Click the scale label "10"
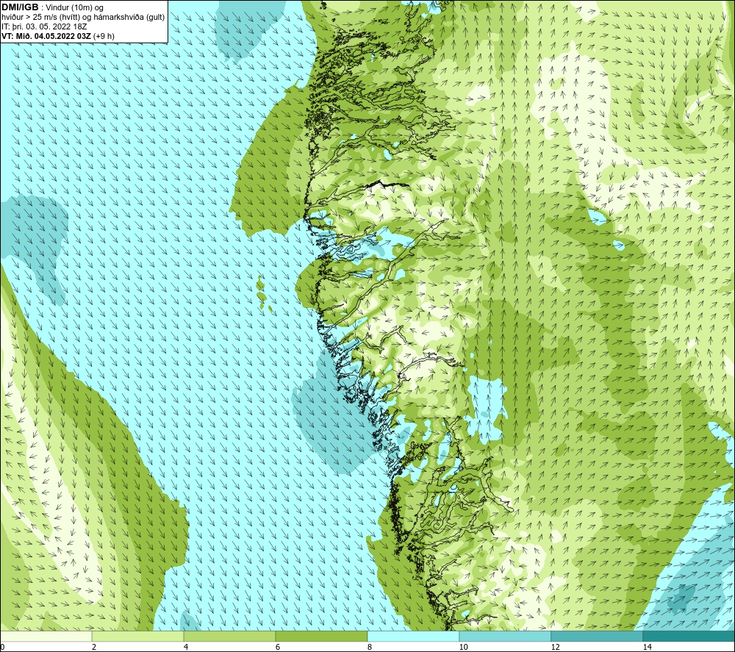 click(x=463, y=647)
